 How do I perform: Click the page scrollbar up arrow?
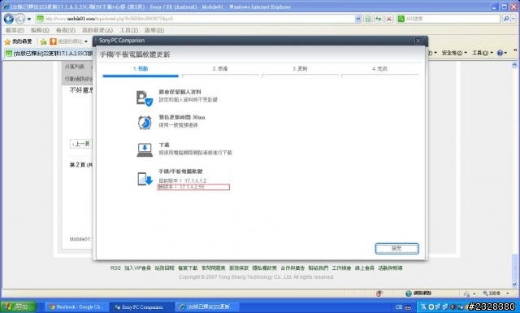click(x=514, y=64)
